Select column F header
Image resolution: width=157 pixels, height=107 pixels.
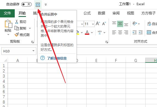pyautogui.click(x=116, y=60)
